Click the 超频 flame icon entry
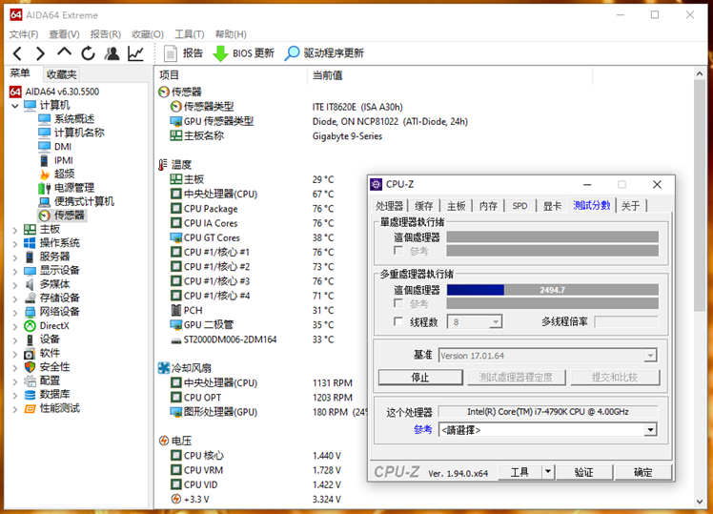Viewport: 713px width, 514px height. (x=45, y=175)
